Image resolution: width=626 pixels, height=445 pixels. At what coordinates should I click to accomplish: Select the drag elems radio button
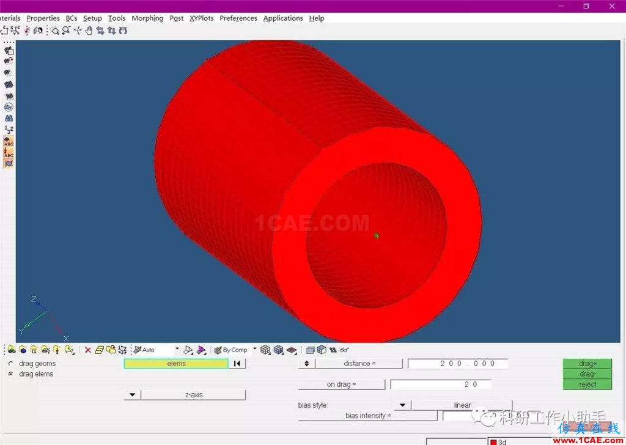pyautogui.click(x=11, y=374)
